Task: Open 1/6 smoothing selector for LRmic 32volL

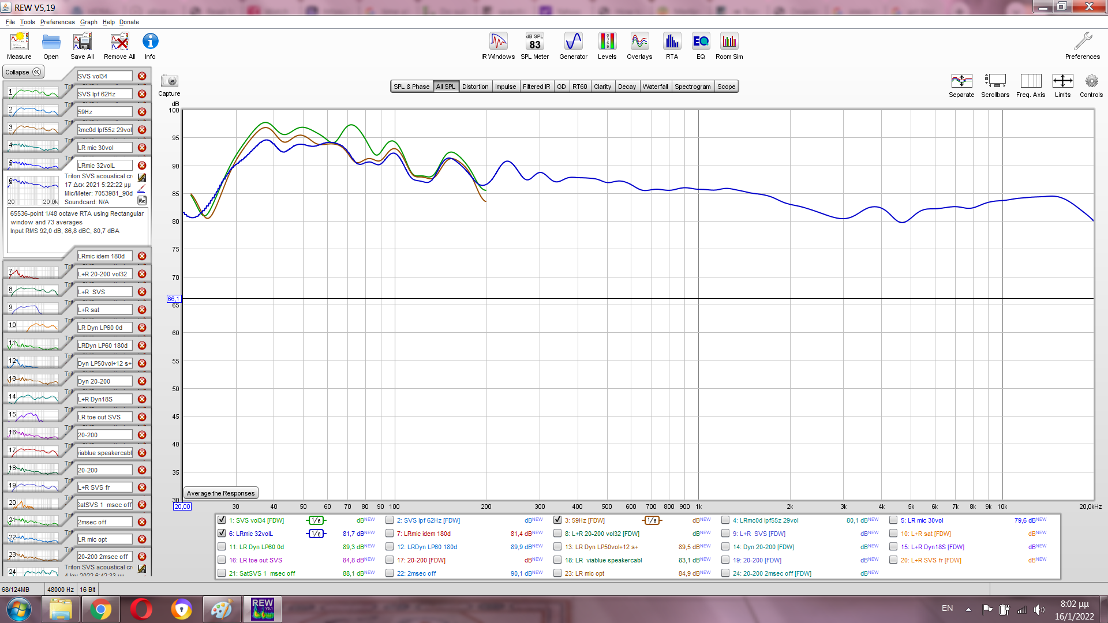Action: pyautogui.click(x=316, y=534)
